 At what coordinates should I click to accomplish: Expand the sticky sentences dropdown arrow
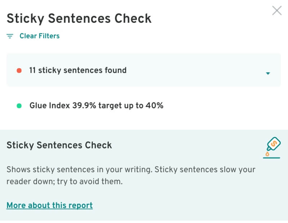tap(267, 73)
